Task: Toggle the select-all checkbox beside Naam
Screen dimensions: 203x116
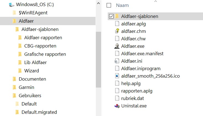Action: [109, 5]
